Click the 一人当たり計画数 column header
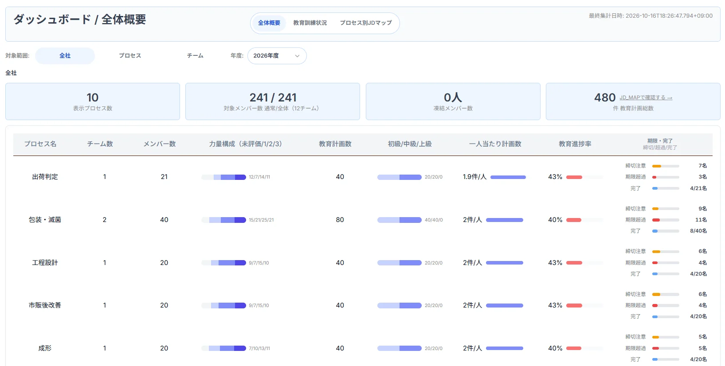This screenshot has width=725, height=366. click(495, 144)
